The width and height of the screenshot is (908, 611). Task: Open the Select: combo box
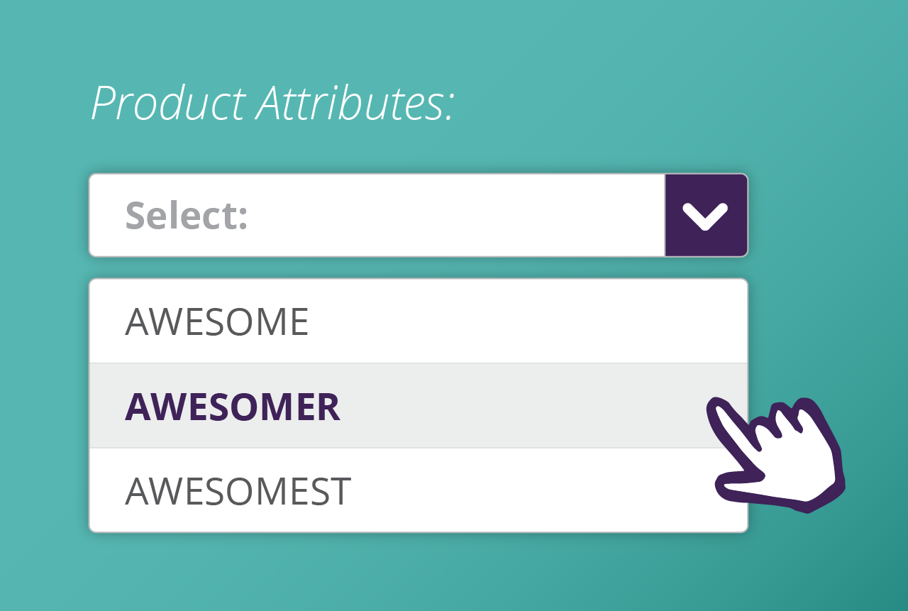tap(376, 216)
